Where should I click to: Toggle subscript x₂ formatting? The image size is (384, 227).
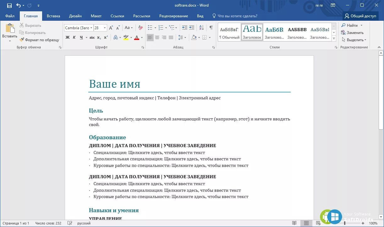(99, 37)
